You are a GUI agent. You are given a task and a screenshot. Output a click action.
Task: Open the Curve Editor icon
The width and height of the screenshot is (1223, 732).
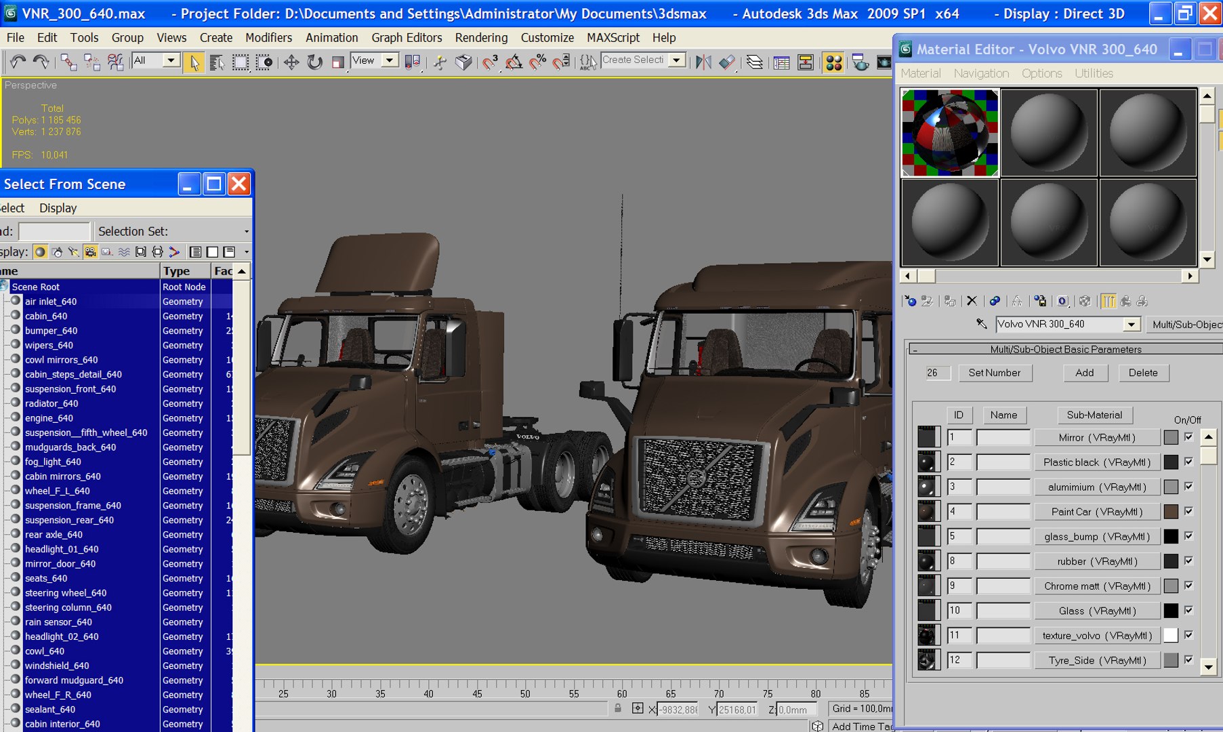click(x=781, y=62)
